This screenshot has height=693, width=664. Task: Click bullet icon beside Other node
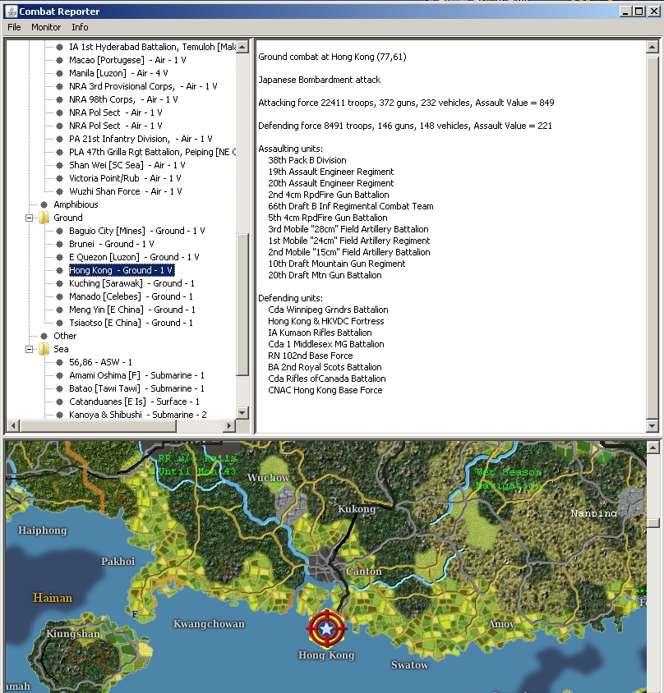(x=44, y=336)
